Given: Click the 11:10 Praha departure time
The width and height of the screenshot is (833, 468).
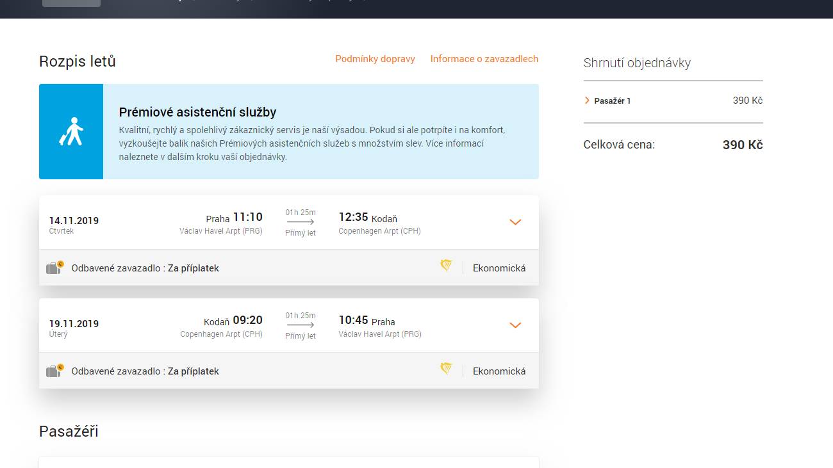Looking at the screenshot, I should [247, 217].
